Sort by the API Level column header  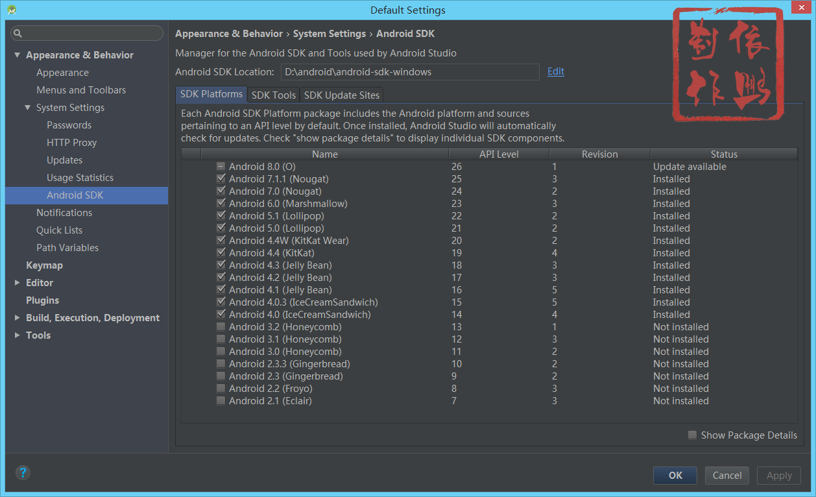coord(499,154)
